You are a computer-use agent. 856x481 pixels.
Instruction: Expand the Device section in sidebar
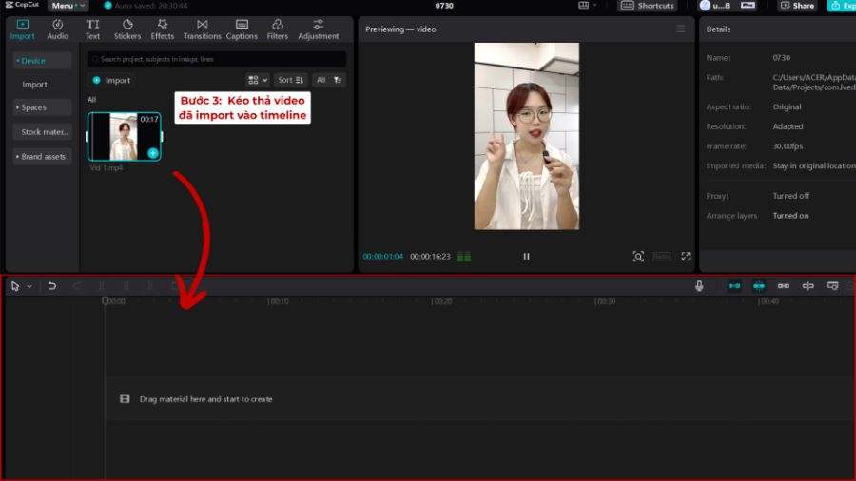click(42, 61)
